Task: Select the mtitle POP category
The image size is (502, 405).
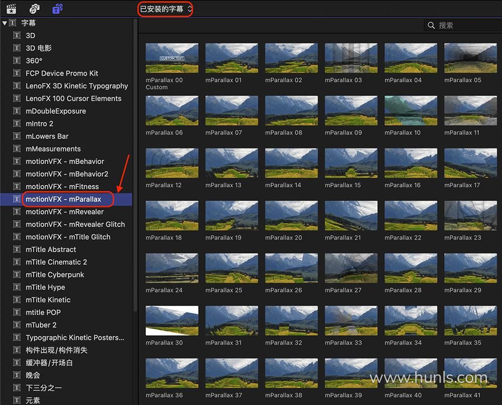Action: point(43,312)
